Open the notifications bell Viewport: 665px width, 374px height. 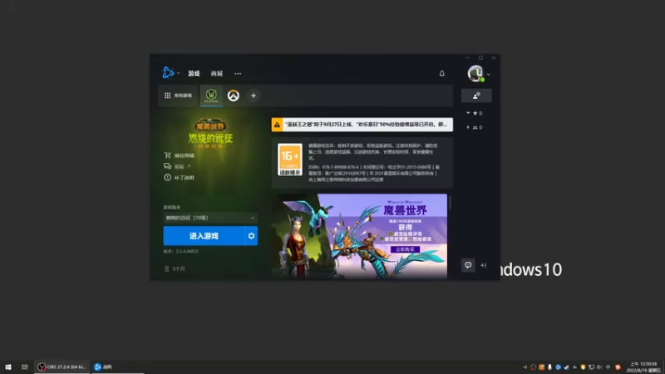(442, 73)
